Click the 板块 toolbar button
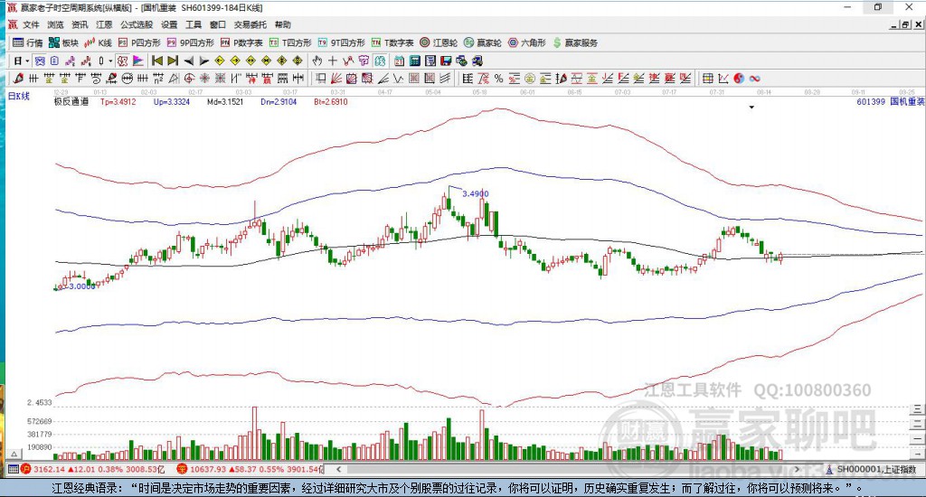 pos(64,42)
